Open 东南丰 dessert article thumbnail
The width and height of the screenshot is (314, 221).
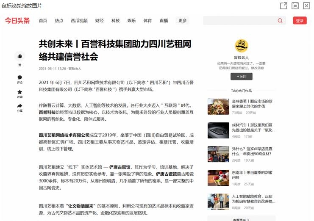(x=218, y=178)
